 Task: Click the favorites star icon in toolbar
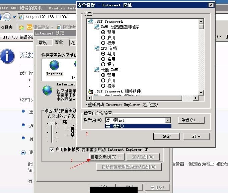click(21, 27)
